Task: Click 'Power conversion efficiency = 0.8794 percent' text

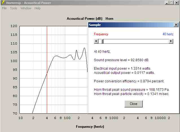Action: tap(129, 81)
